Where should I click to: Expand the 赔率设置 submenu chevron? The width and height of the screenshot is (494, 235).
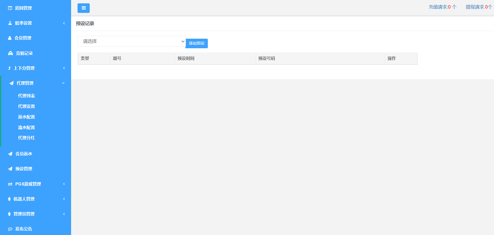tap(64, 23)
